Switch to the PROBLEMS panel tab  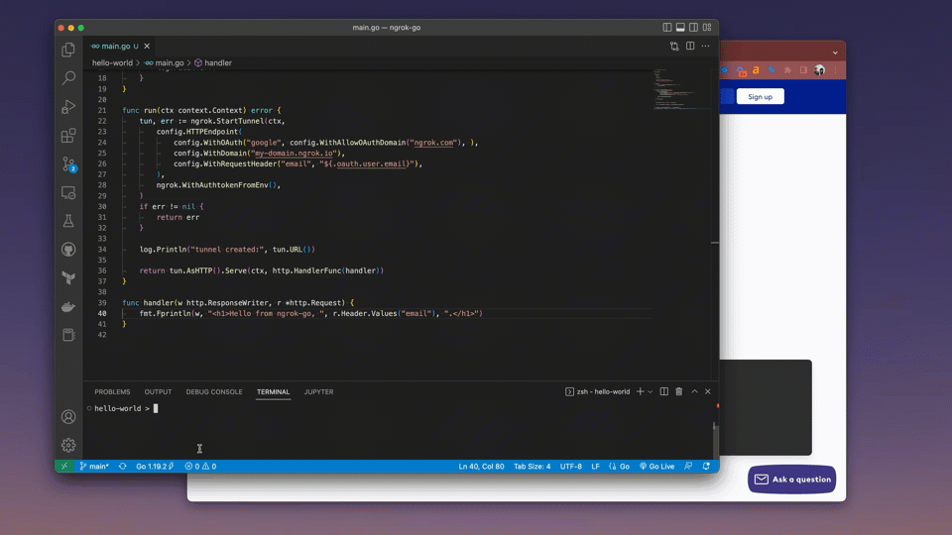click(112, 392)
